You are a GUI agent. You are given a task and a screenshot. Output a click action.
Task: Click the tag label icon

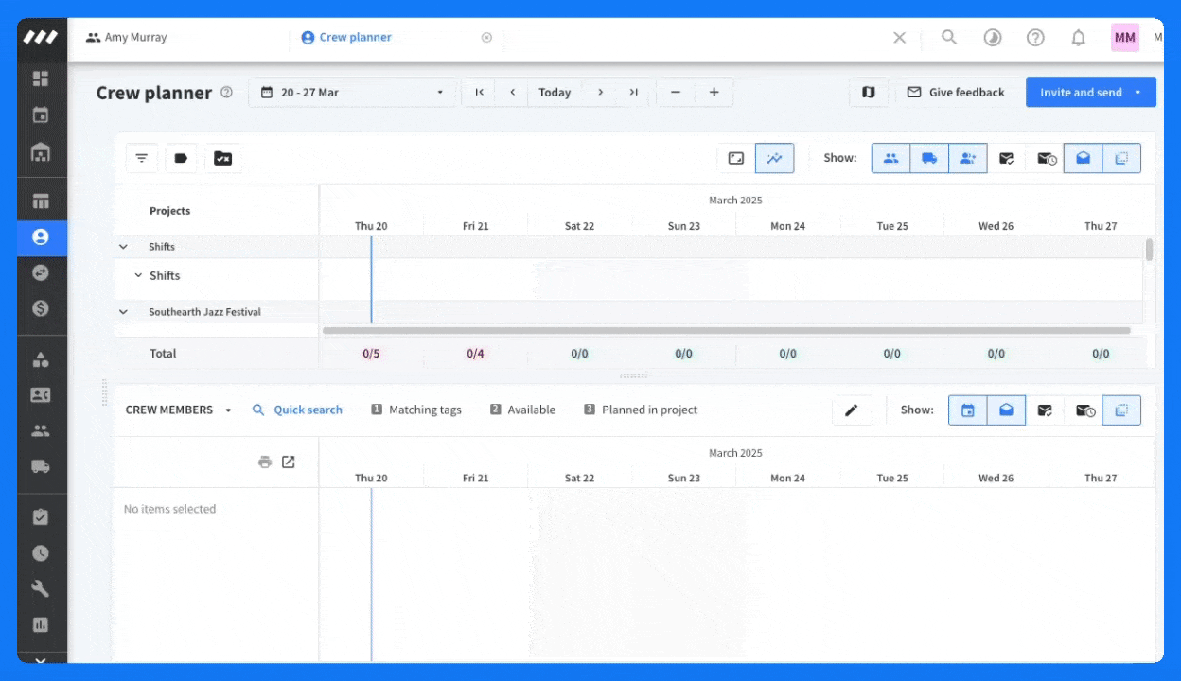(181, 159)
